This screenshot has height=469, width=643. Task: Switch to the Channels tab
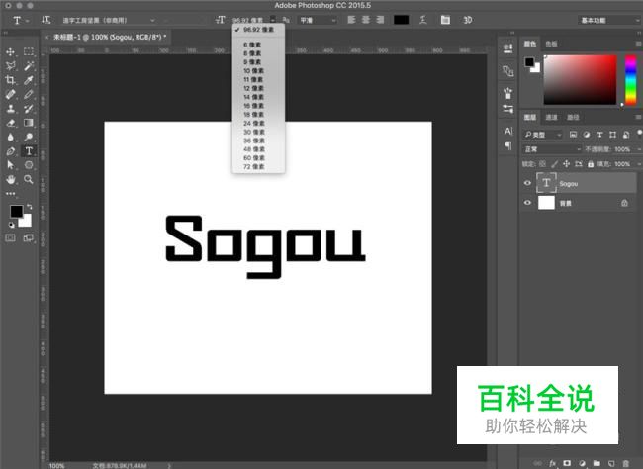[552, 118]
